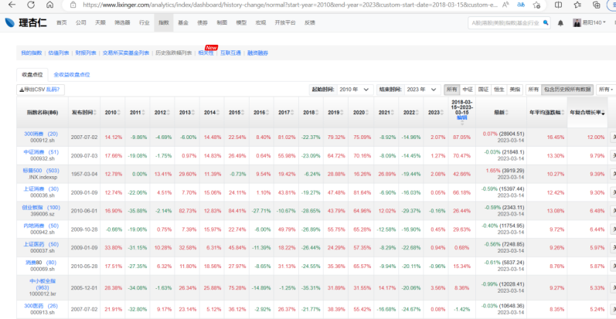
Task: Open the 创业板指 index link
Action: click(41, 208)
